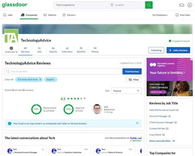Switch to the 85 Reviews tab
The width and height of the screenshot is (195, 156).
25,50
